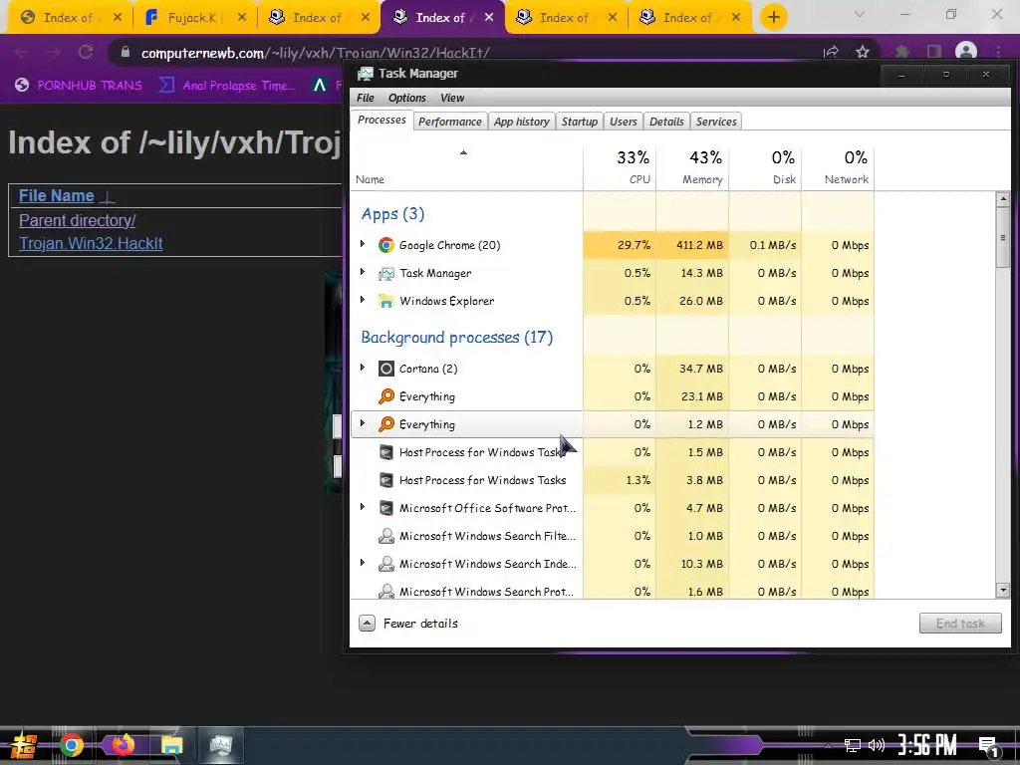Click Task Manager taskbar icon
The height and width of the screenshot is (765, 1020).
coord(221,745)
